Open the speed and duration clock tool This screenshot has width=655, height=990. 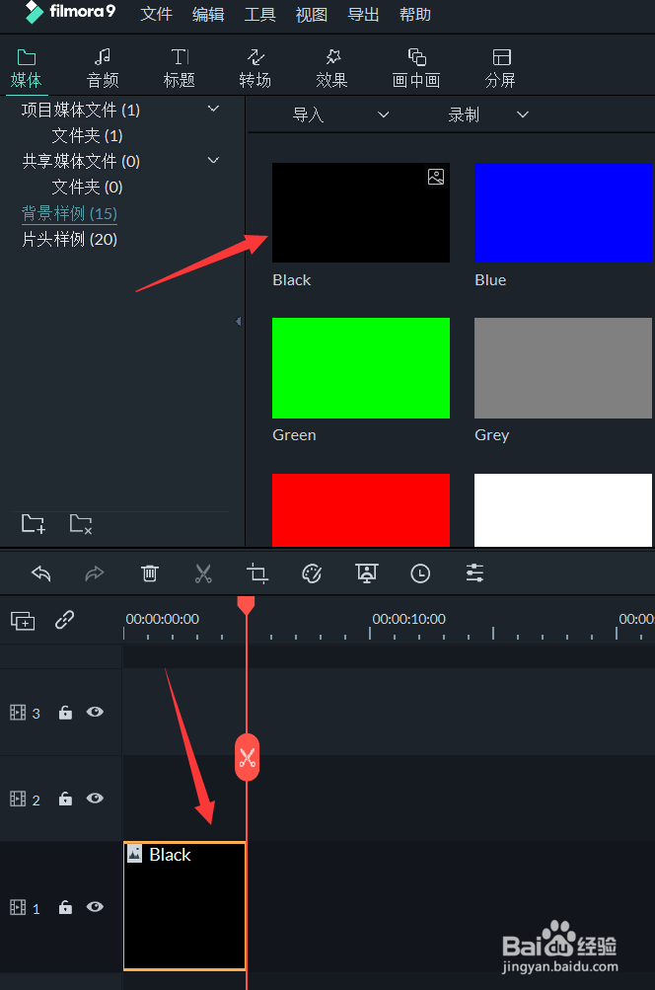[420, 573]
